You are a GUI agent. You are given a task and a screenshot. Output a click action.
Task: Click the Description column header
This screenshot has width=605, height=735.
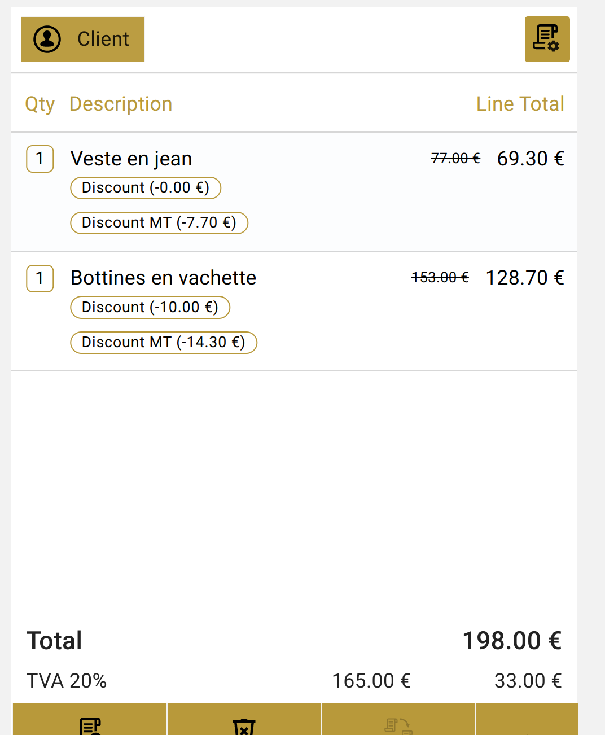tap(121, 104)
